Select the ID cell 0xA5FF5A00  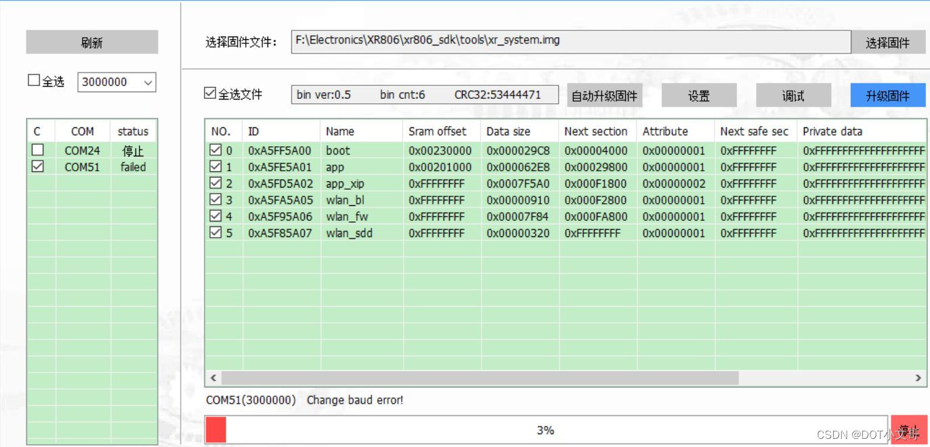[280, 150]
